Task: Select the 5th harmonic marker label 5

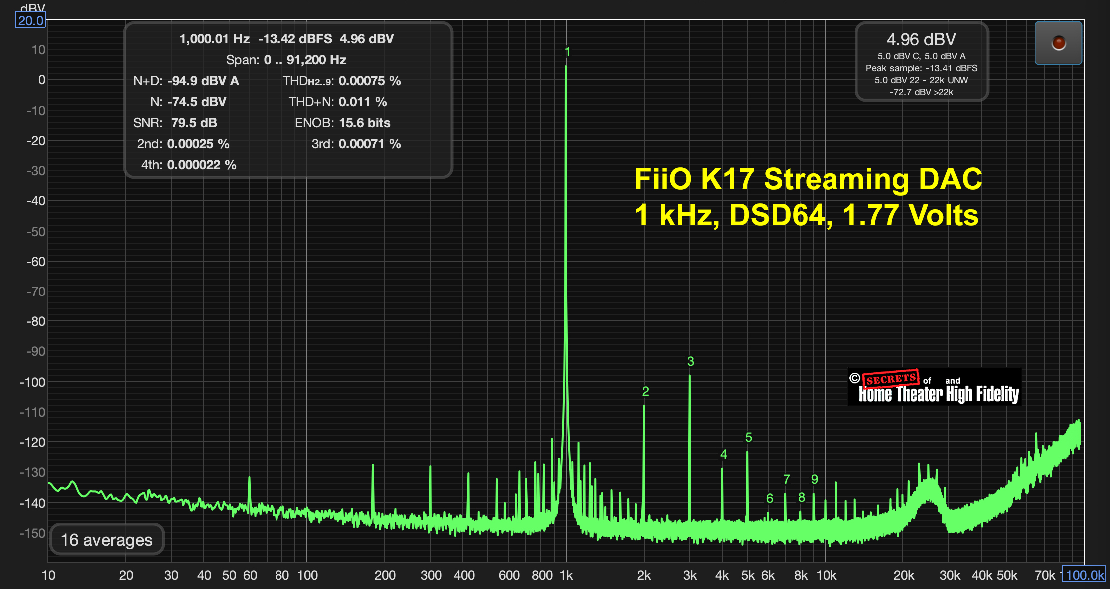Action: click(x=748, y=437)
